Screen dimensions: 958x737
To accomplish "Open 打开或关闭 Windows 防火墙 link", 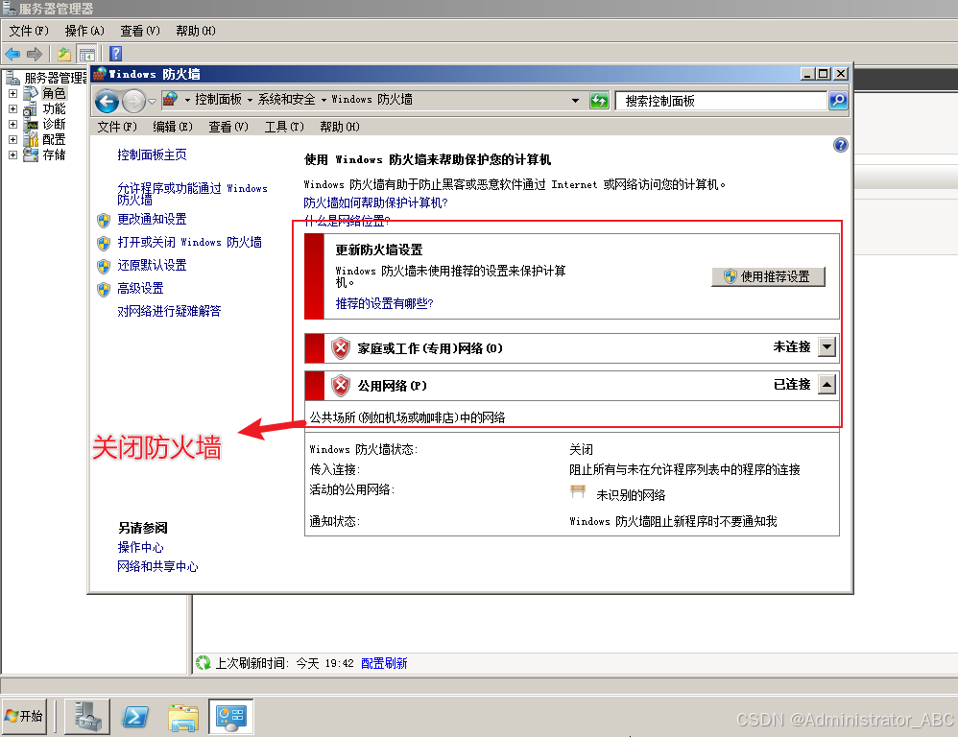I will point(189,242).
